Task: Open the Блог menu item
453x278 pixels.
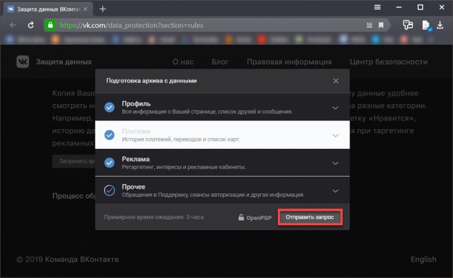Action: click(x=220, y=62)
